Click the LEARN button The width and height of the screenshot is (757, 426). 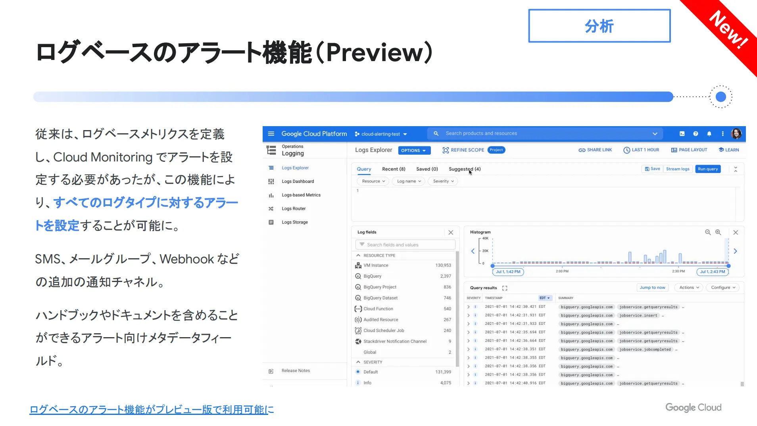click(729, 150)
